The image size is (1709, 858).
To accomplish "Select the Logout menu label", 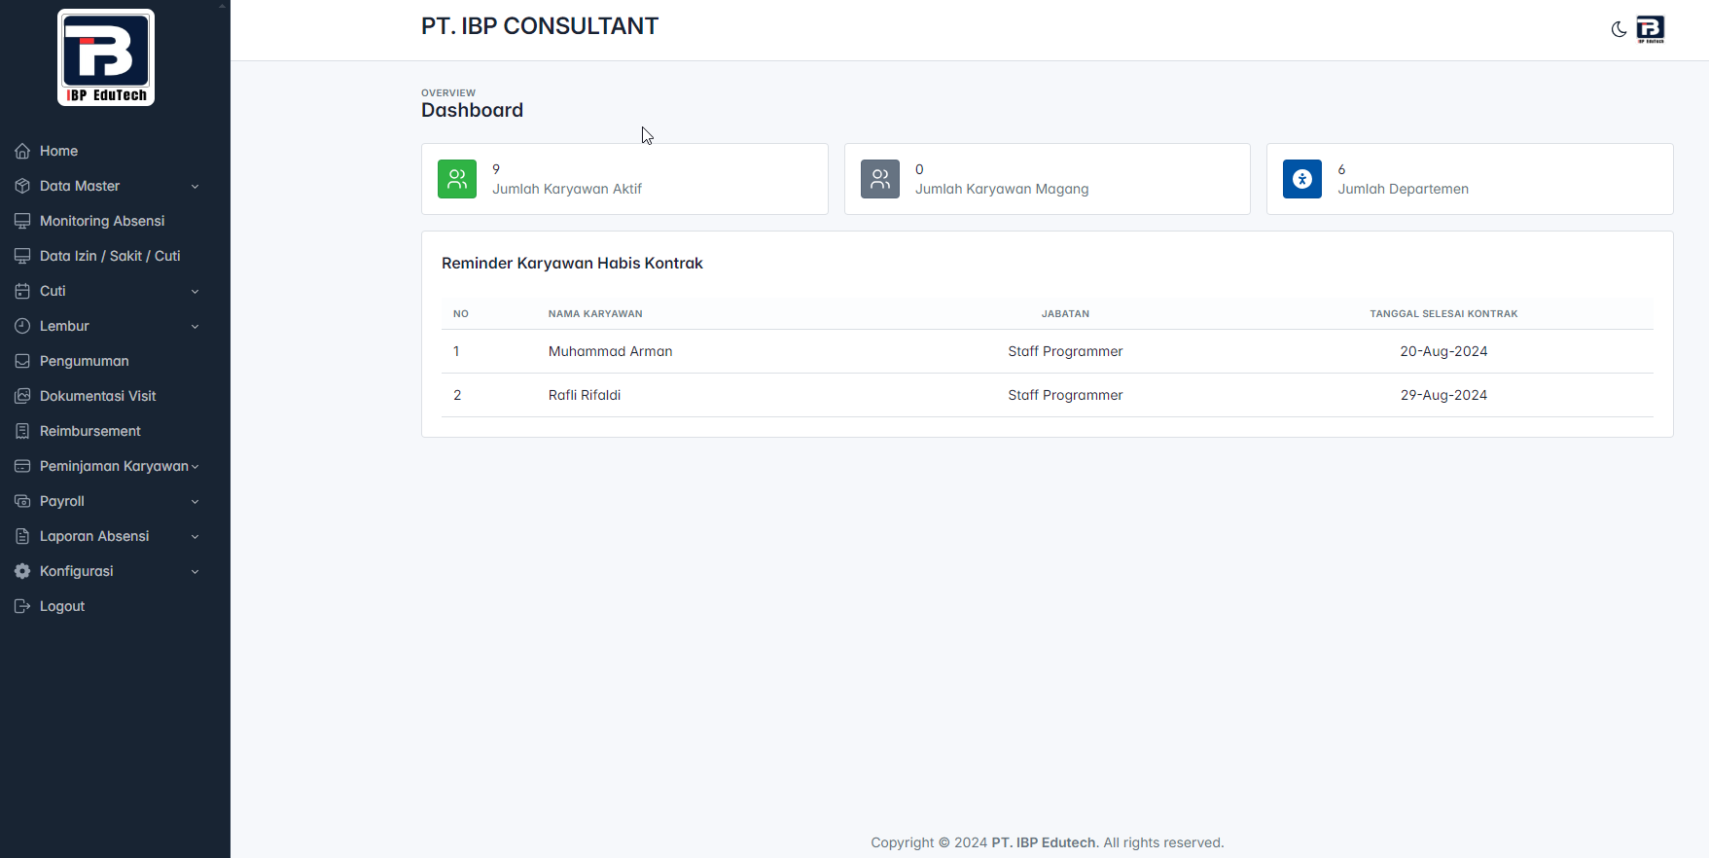I will (62, 606).
